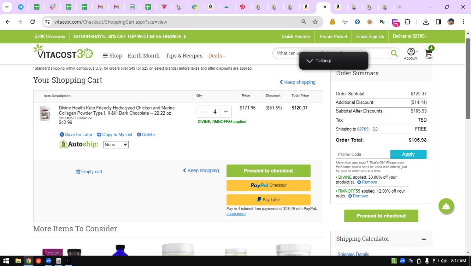Image resolution: width=471 pixels, height=266 pixels.
Task: Remove the DIVINE promo code
Action: [367, 182]
